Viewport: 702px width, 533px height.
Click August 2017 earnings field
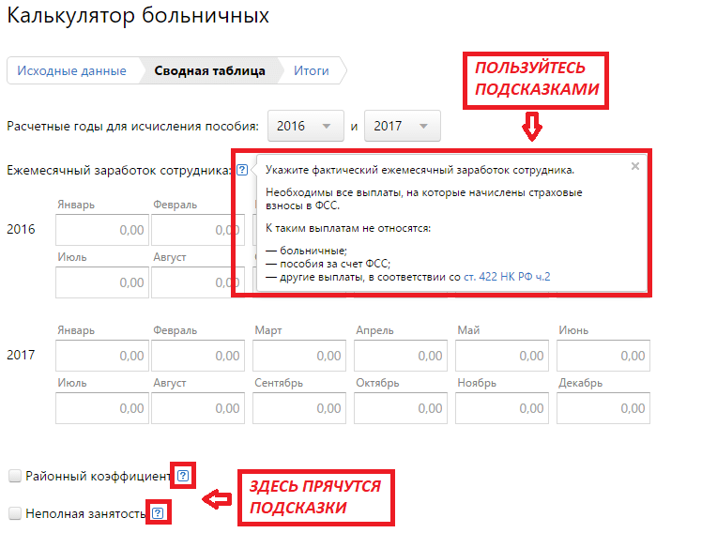click(198, 408)
